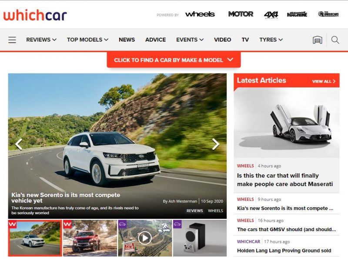The image size is (348, 259).
Task: Go to previous slide arrow
Action: click(19, 144)
